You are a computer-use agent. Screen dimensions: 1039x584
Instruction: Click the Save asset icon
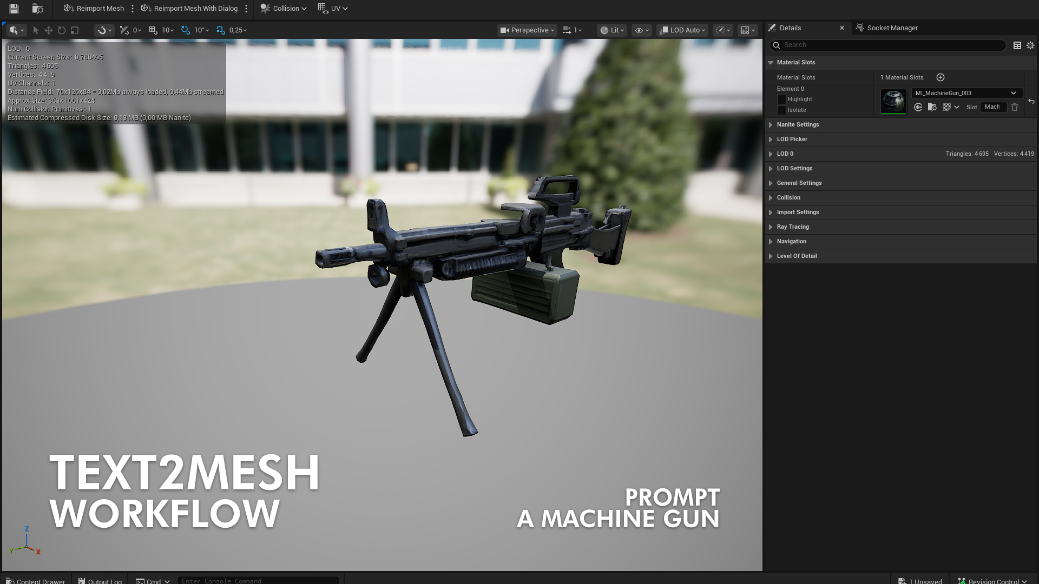(14, 9)
